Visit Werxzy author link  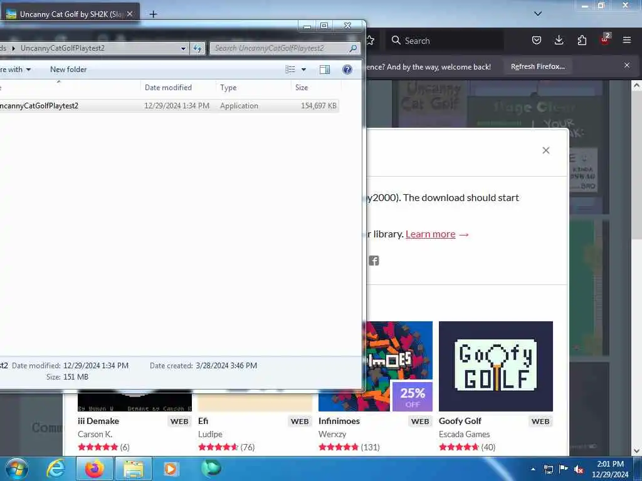pyautogui.click(x=332, y=434)
